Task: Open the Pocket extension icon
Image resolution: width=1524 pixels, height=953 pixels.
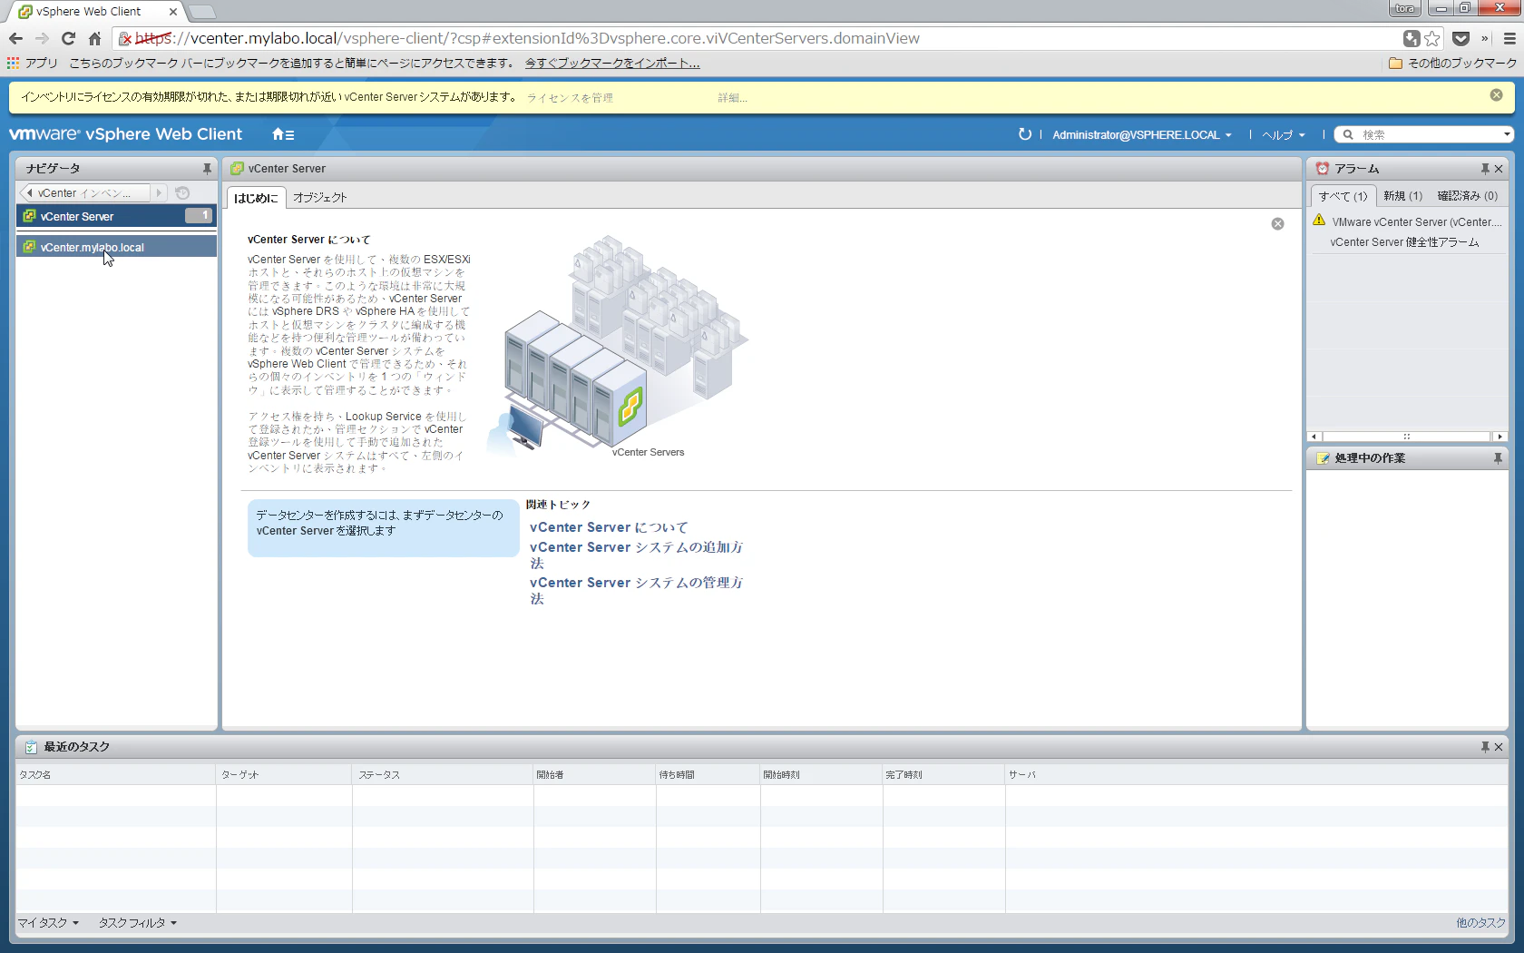Action: coord(1460,38)
